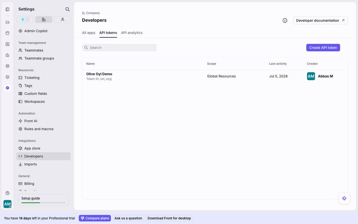Screen dimensions: 358x224
Task: Switch to the workspace C settings tab
Action: (25, 19)
